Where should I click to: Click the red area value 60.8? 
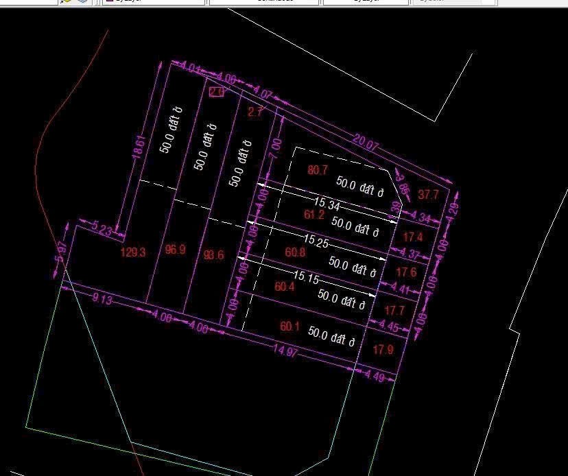coord(295,252)
